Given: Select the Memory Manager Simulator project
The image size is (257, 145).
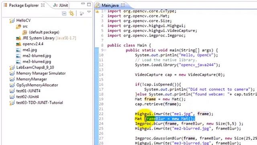Looking at the screenshot, I should pos(41,73).
